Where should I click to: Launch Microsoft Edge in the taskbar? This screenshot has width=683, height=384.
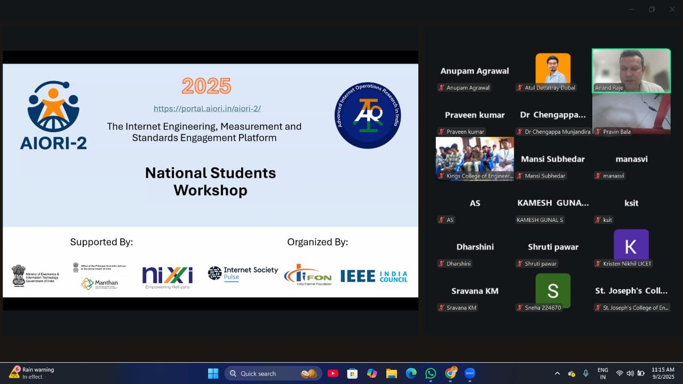[411, 373]
